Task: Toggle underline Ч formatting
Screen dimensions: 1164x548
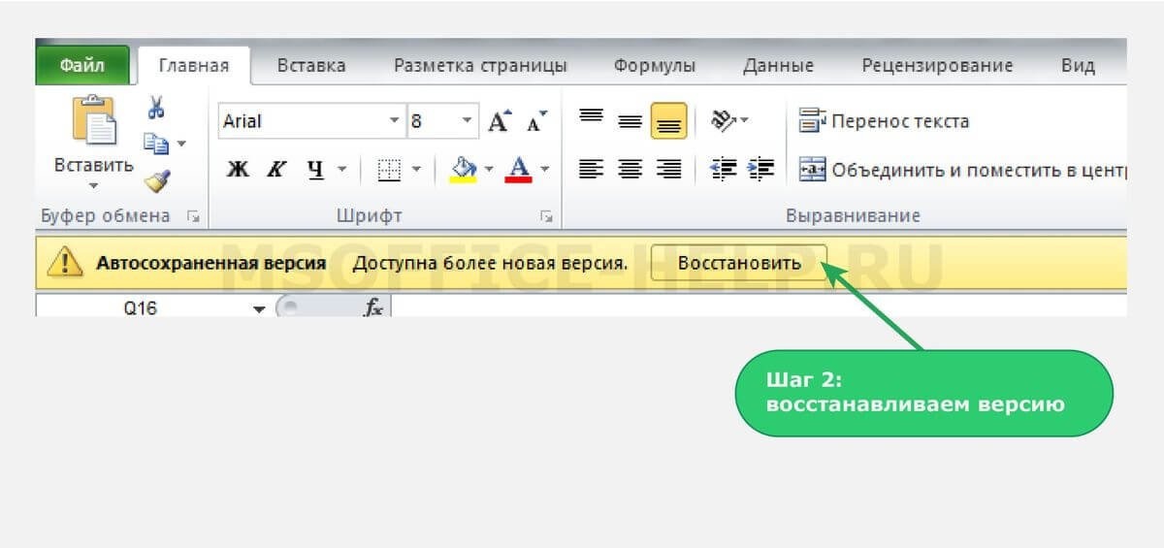Action: pos(316,170)
